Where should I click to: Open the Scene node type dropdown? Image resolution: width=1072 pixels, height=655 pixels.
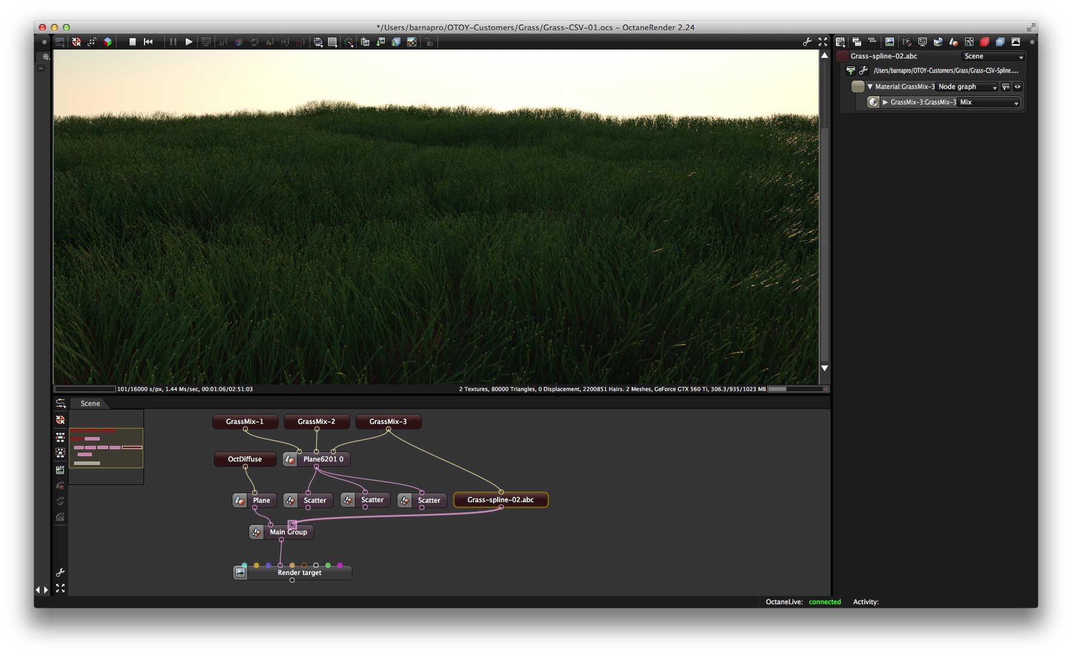[993, 56]
